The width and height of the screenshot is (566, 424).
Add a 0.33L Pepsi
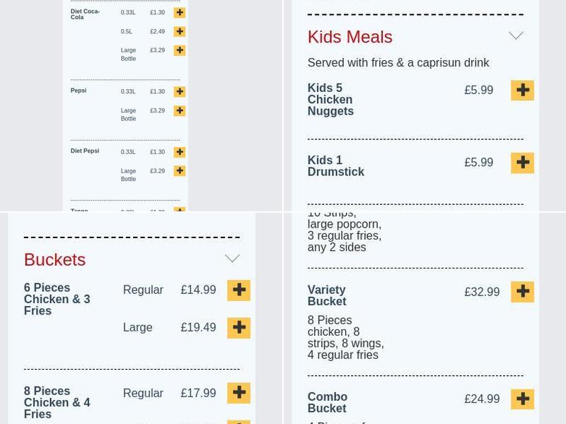[x=180, y=91]
